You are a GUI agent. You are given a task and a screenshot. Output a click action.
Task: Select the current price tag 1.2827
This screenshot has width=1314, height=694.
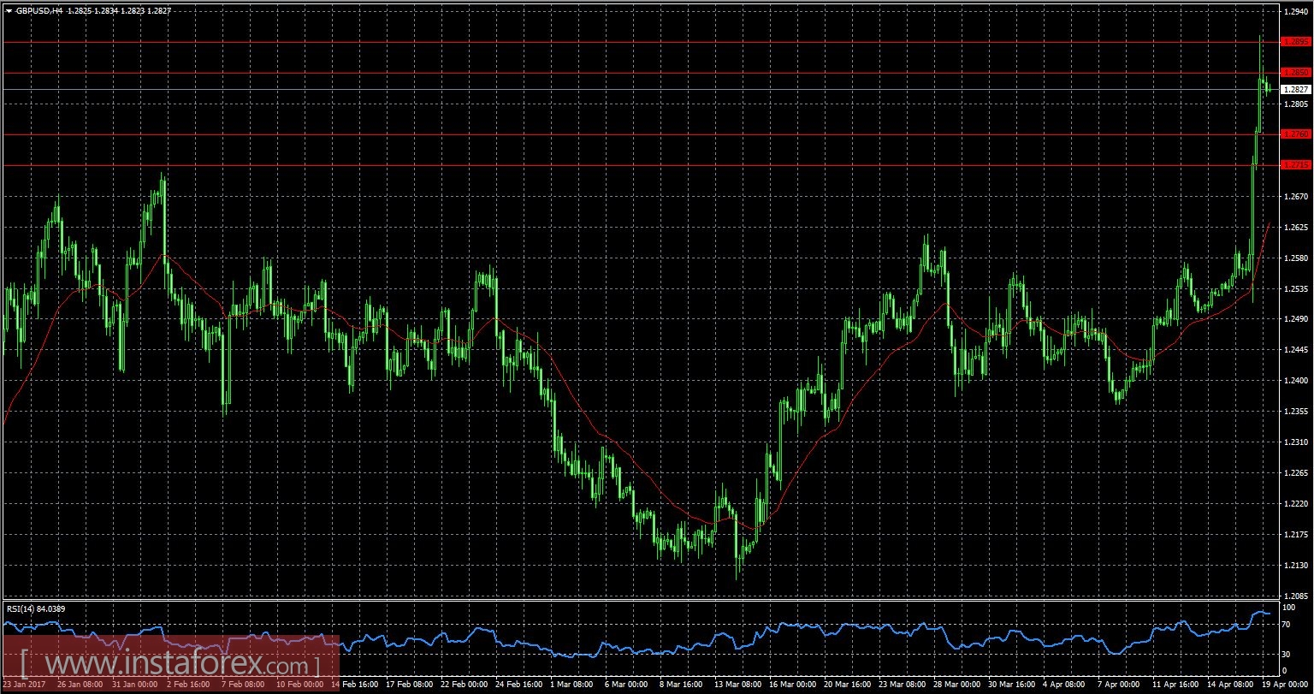[1295, 89]
